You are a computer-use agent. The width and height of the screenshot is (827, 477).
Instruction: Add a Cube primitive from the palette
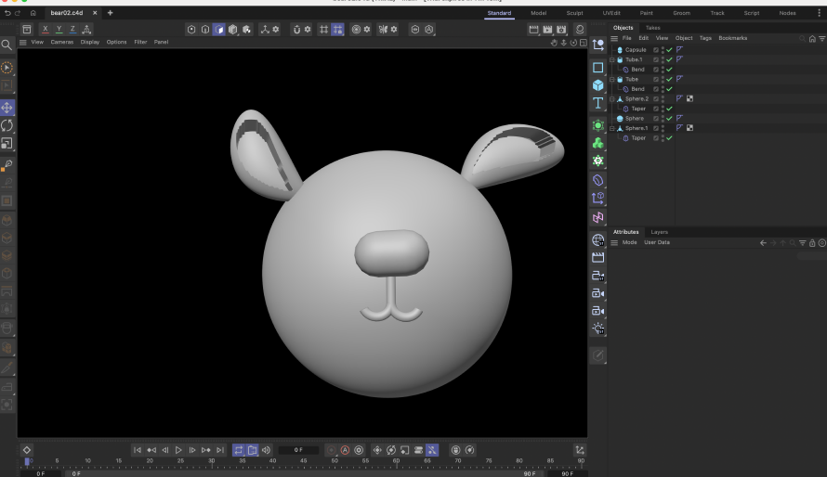pos(597,85)
